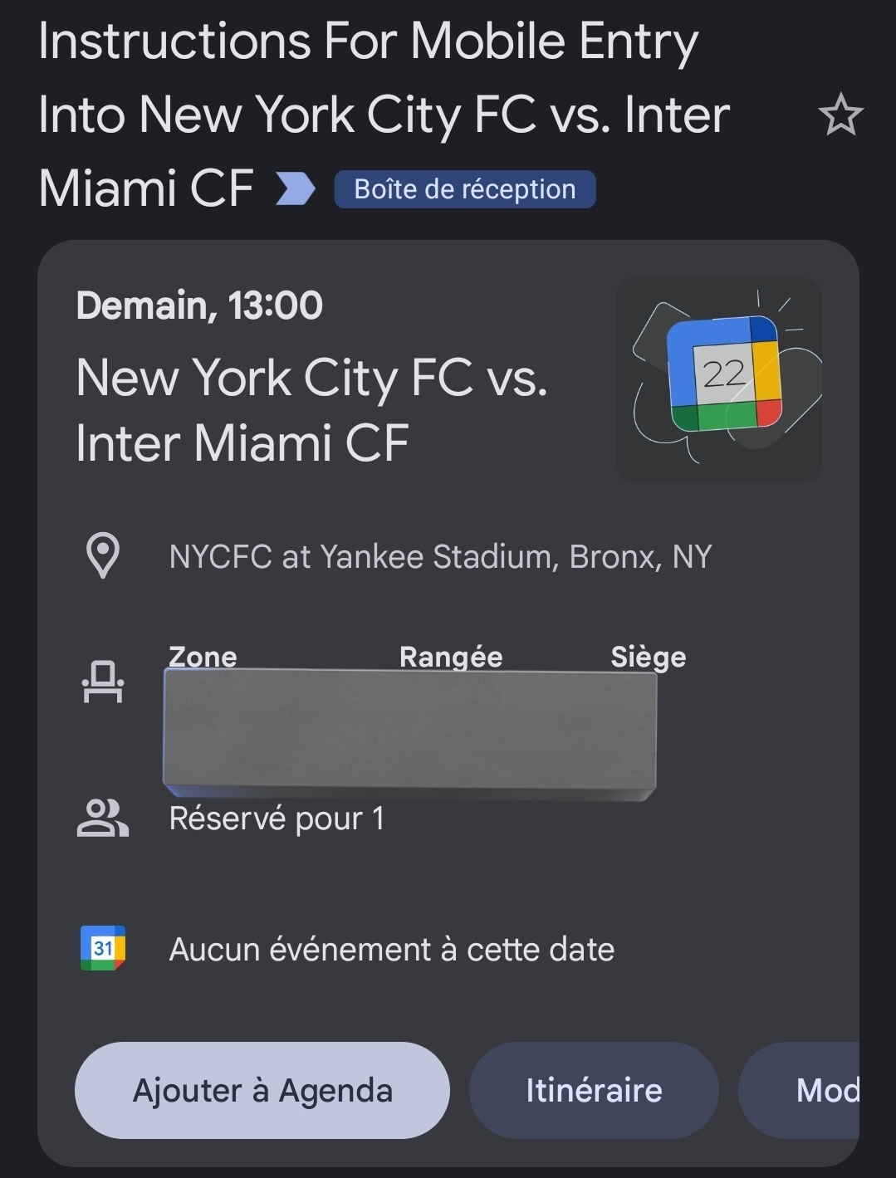Click the Google Calendar 31 icon

point(103,948)
